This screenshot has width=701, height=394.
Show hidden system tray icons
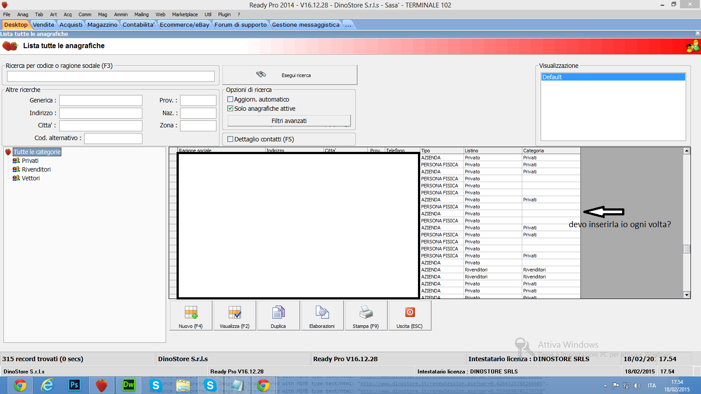[x=605, y=386]
